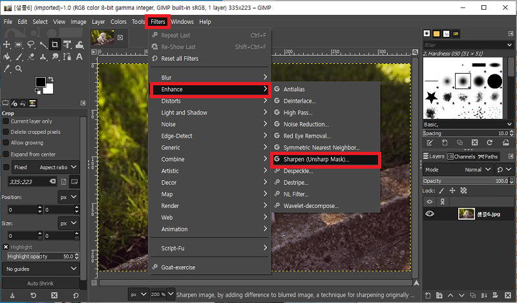Open the Undo History tab
The height and width of the screenshot is (303, 517).
(x=23, y=103)
